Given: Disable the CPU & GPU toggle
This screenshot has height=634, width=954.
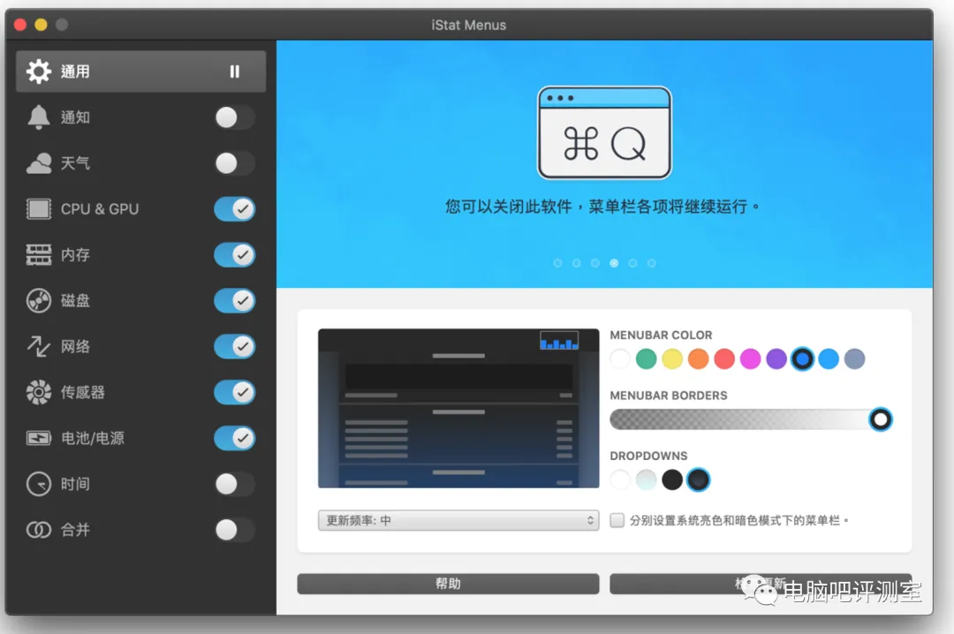Looking at the screenshot, I should click(x=234, y=208).
